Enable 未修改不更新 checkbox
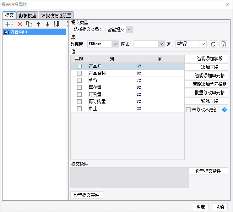 point(188,110)
